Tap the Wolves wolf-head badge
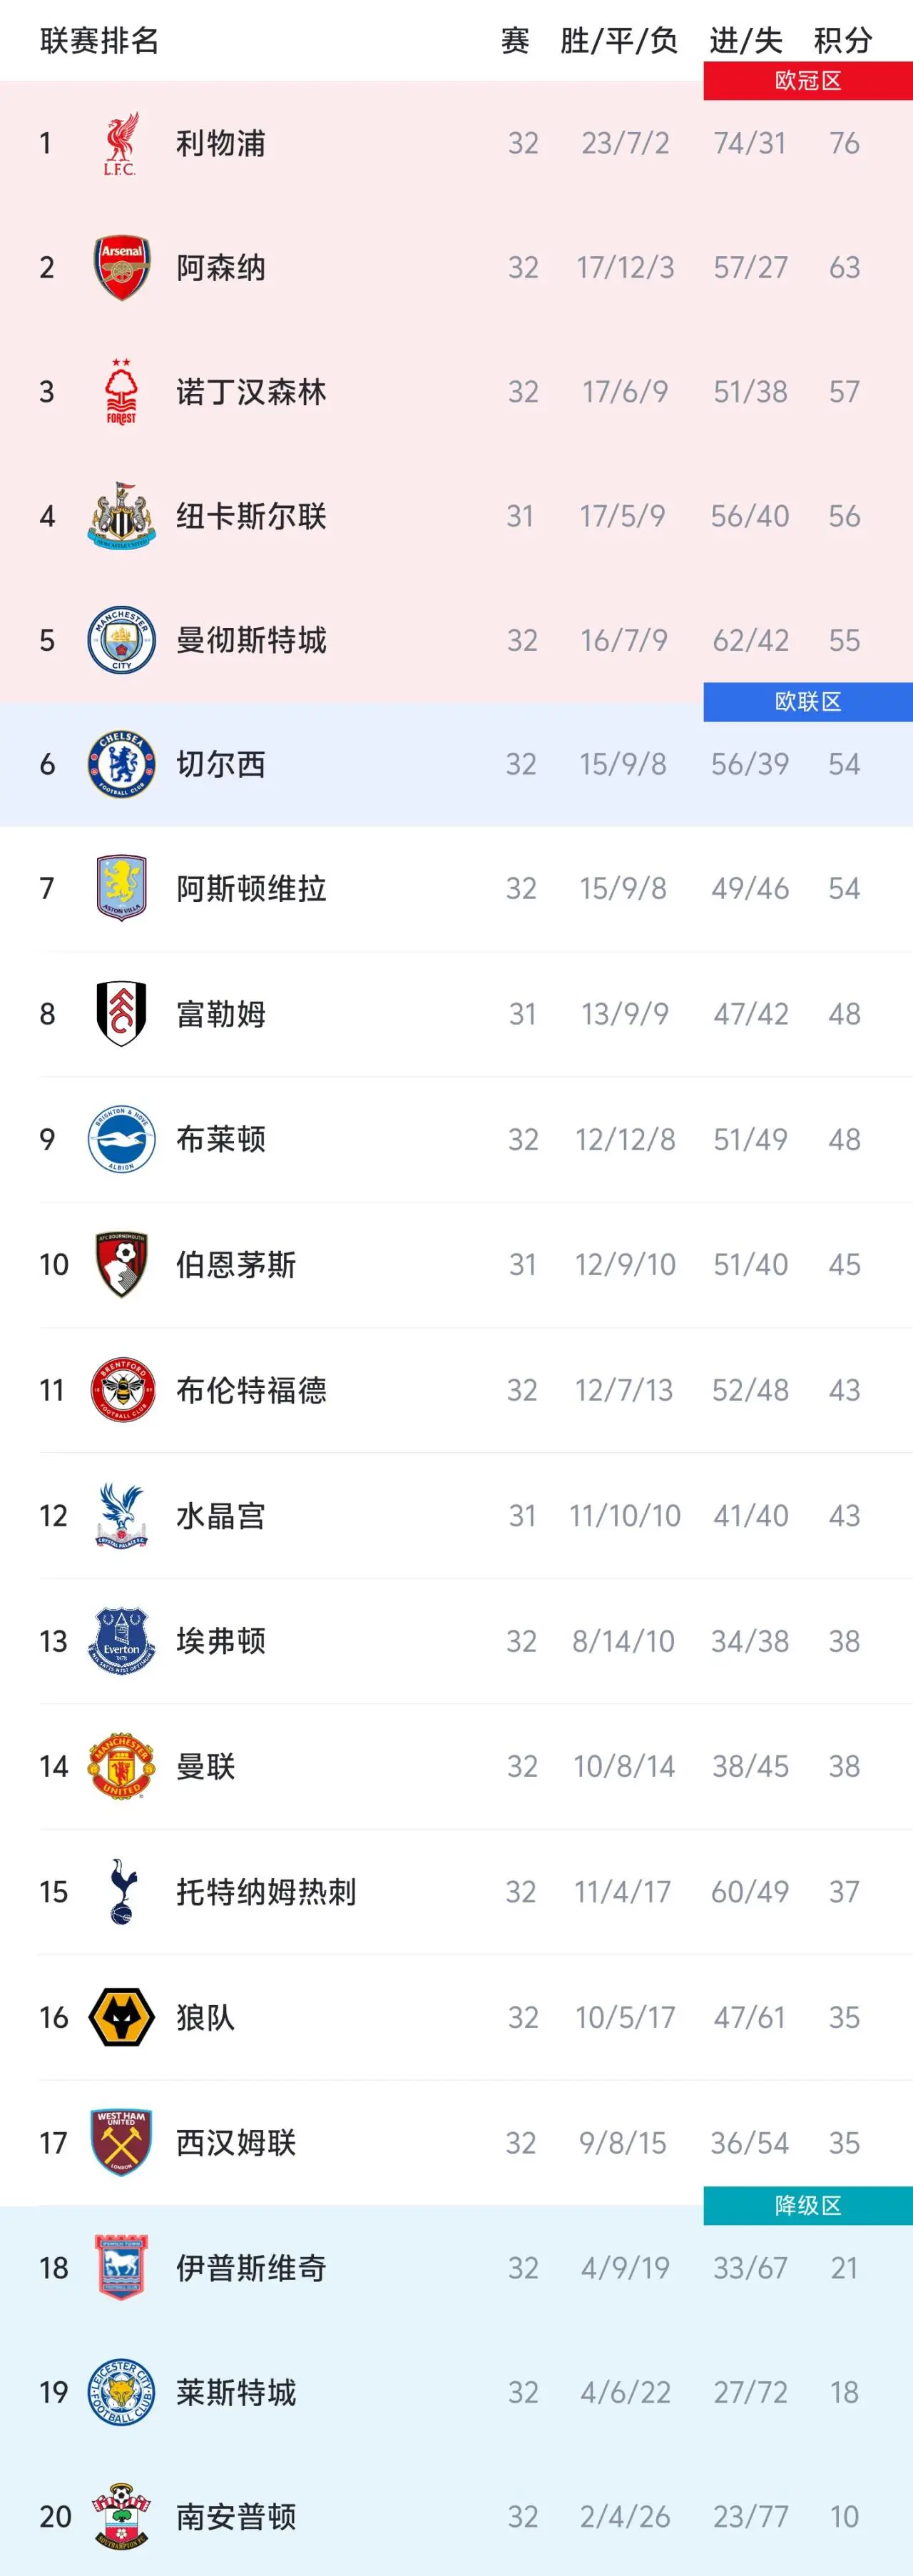This screenshot has width=913, height=2576. point(121,2017)
